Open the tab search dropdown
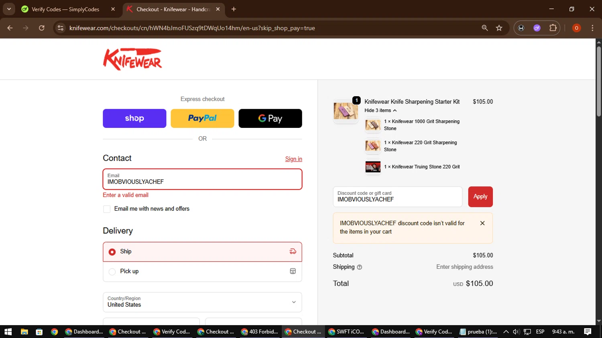This screenshot has height=338, width=602. click(9, 9)
